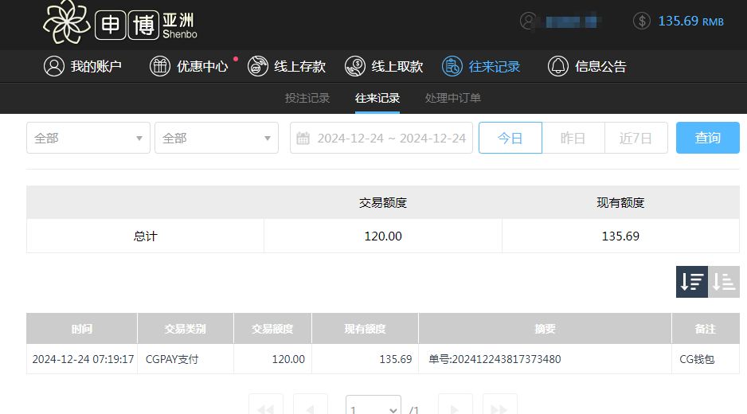The image size is (747, 414).
Task: Open the date range picker field
Action: pyautogui.click(x=381, y=138)
